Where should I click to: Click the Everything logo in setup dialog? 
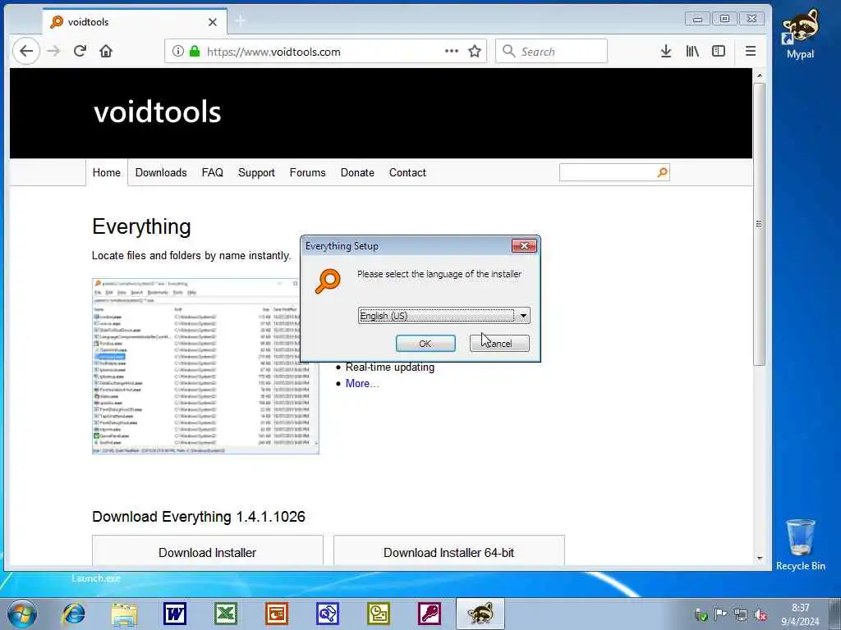[328, 281]
